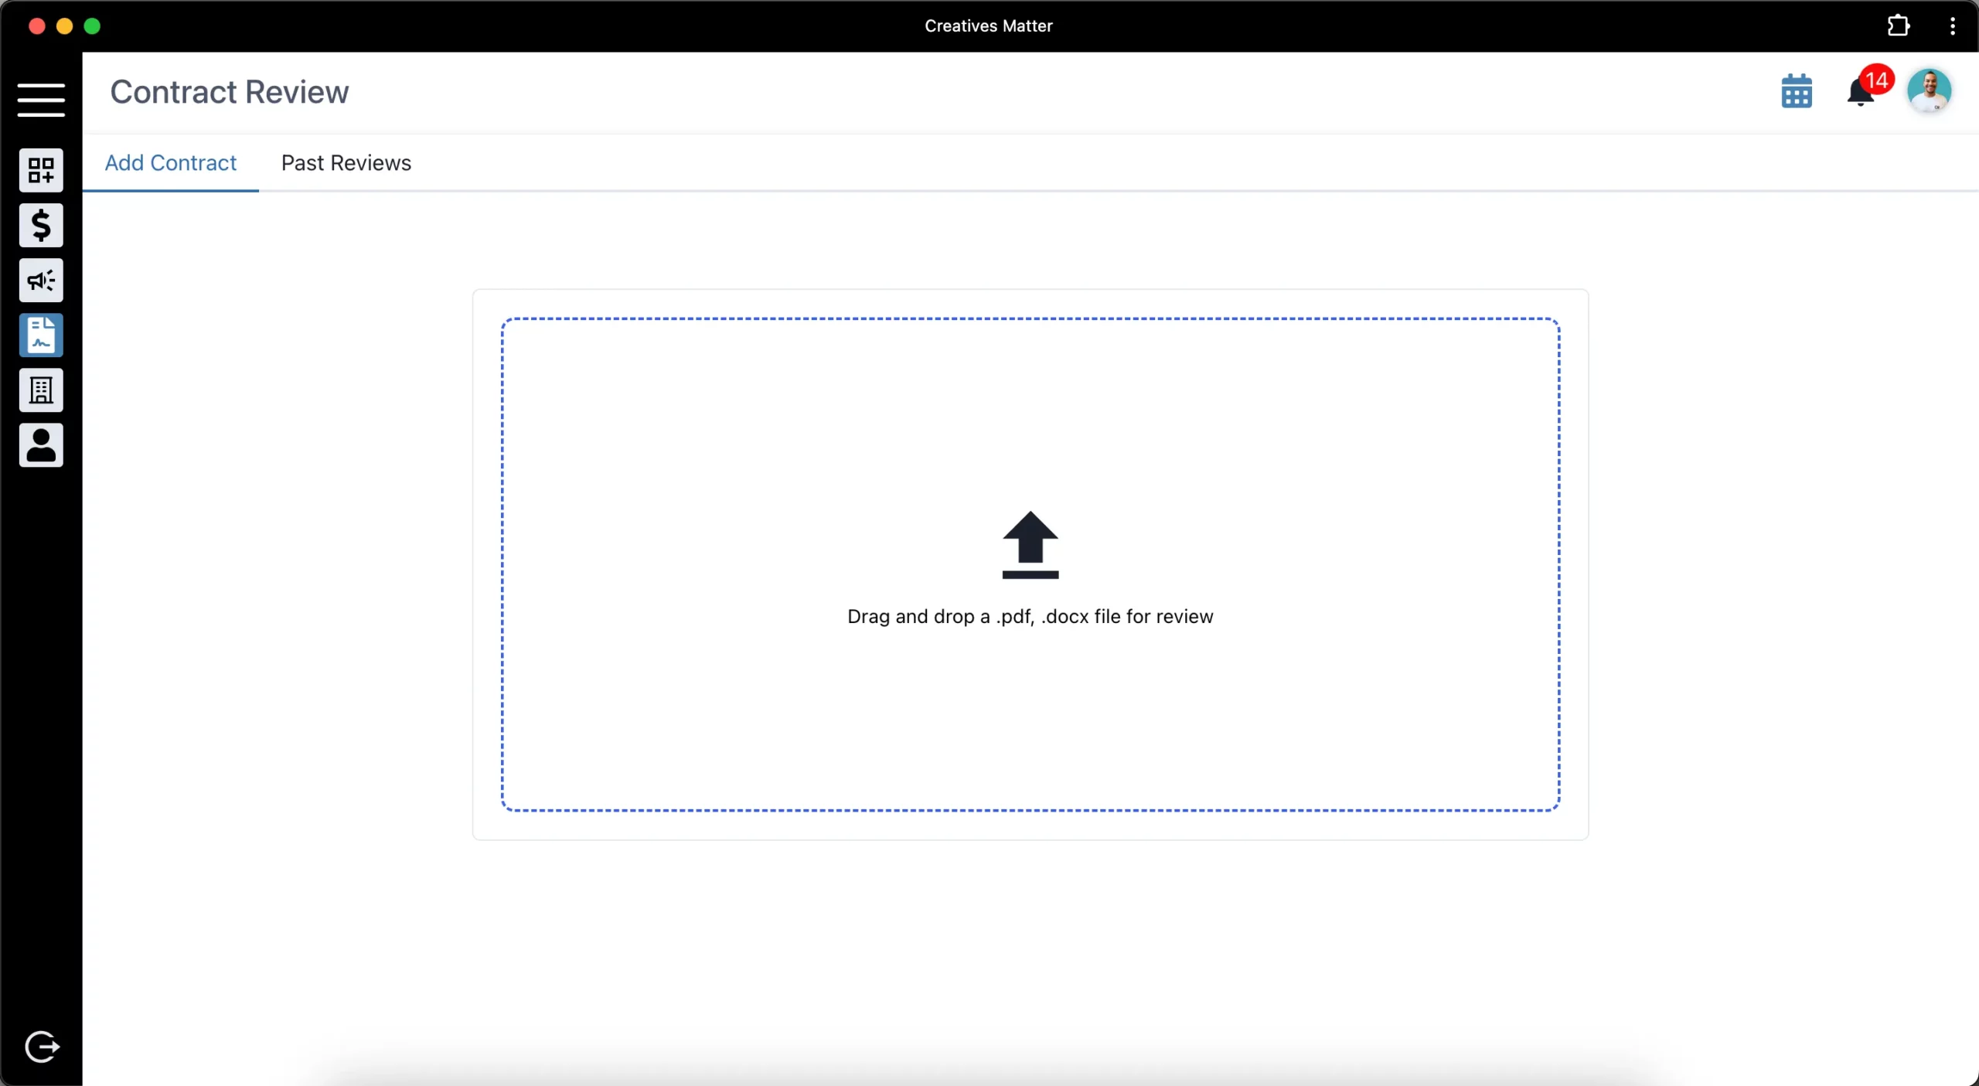Switch to the Add Contract tab
The image size is (1979, 1086).
pos(170,163)
